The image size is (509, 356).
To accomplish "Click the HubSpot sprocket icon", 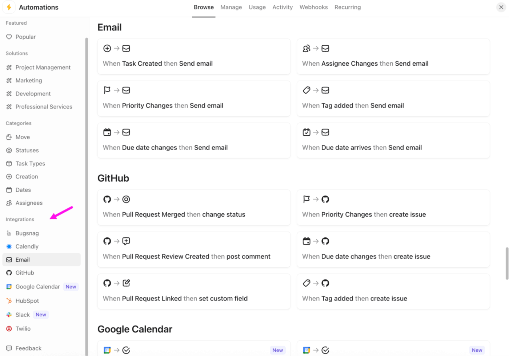I will pos(9,300).
